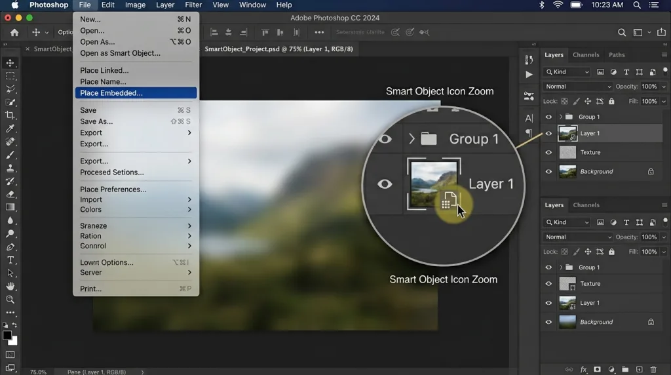Click the search magnifier in Photoshop options bar
Viewport: 671px width, 375px height.
click(622, 32)
